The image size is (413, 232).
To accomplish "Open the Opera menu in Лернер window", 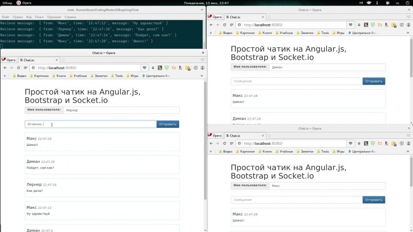I will point(9,60).
